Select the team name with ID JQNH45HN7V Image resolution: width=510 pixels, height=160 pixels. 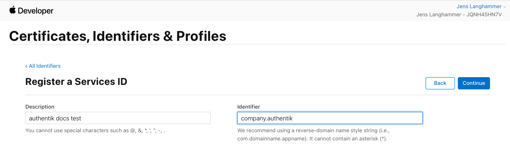point(459,15)
